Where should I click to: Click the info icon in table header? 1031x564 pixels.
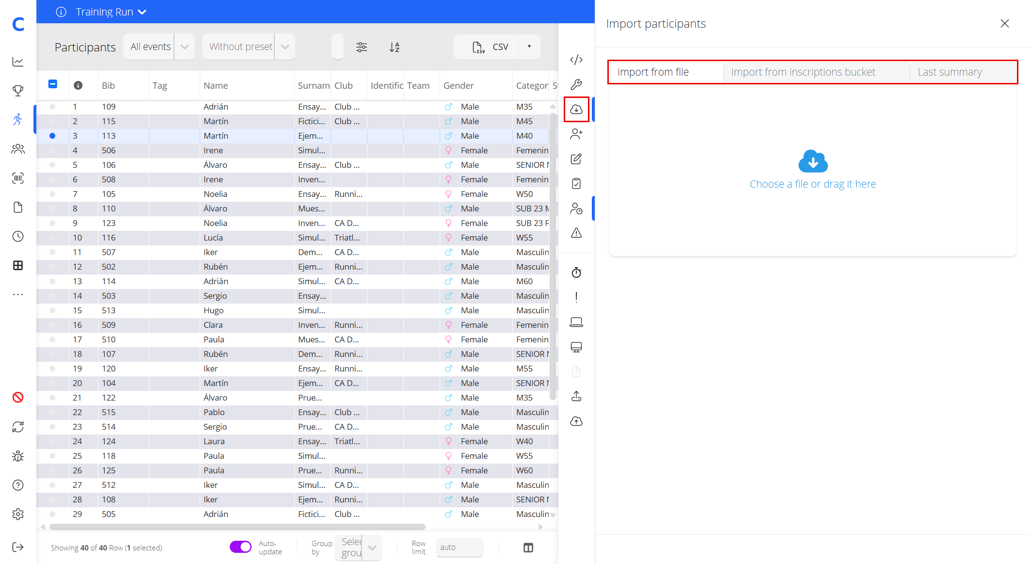tap(78, 85)
